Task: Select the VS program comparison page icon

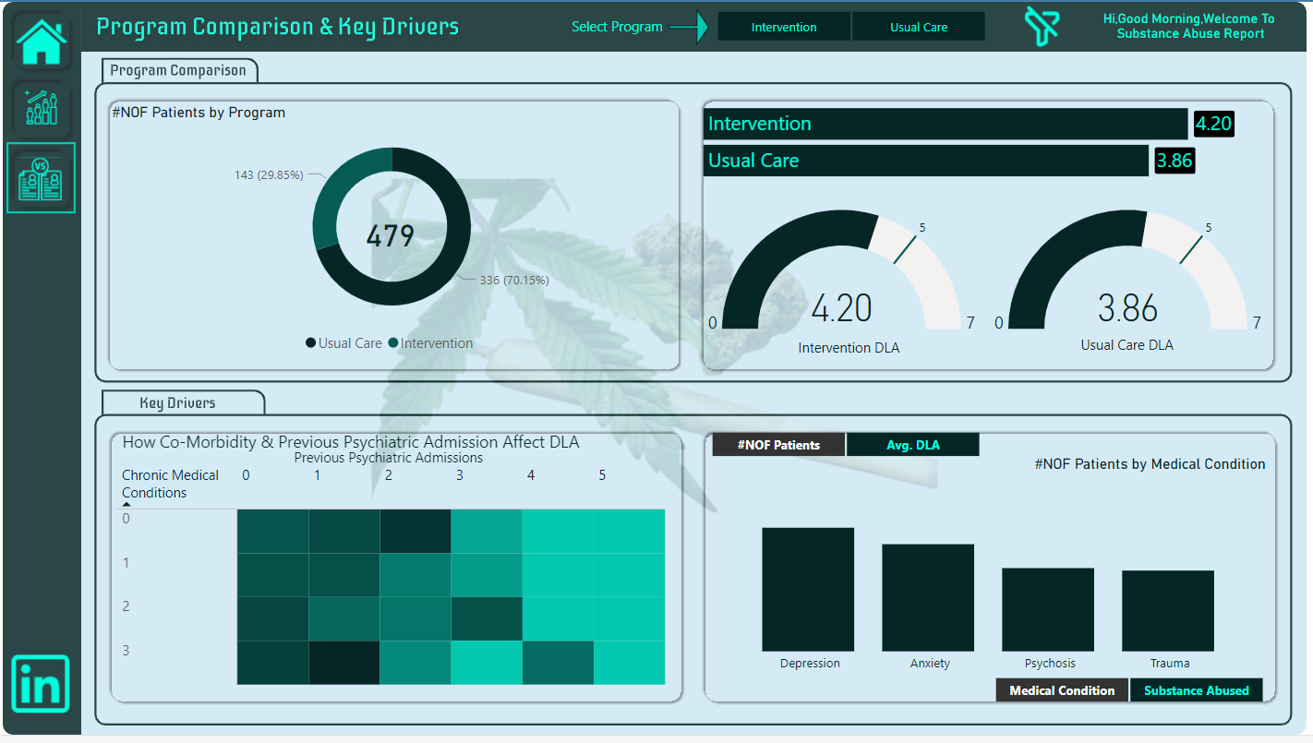Action: [x=41, y=176]
